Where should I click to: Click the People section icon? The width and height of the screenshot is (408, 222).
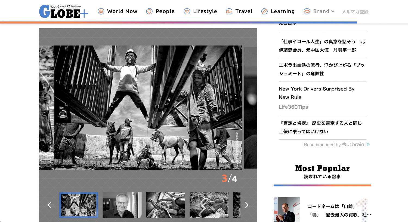click(x=149, y=11)
